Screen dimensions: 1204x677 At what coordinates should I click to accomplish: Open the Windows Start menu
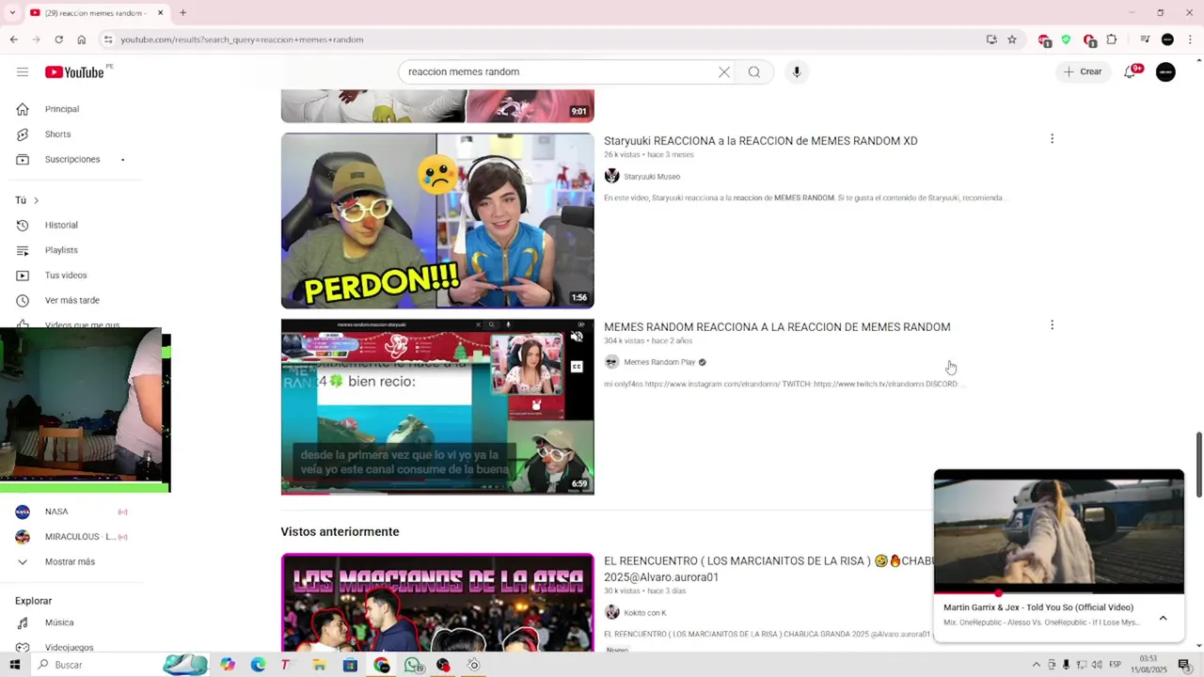point(14,665)
